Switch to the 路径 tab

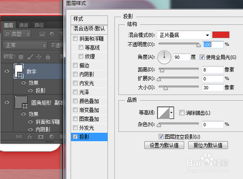tap(39, 25)
